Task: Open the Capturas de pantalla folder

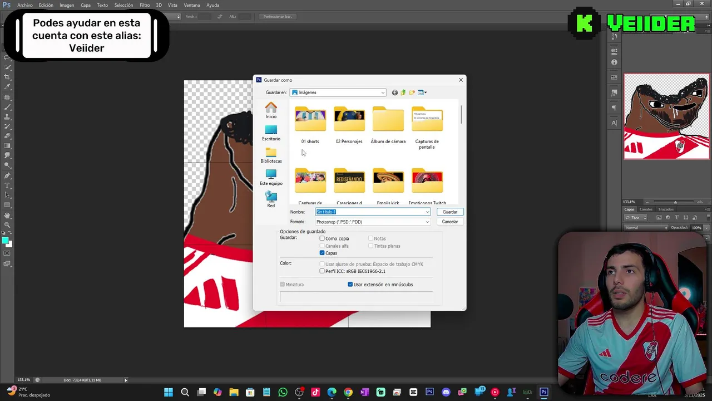Action: (x=427, y=128)
